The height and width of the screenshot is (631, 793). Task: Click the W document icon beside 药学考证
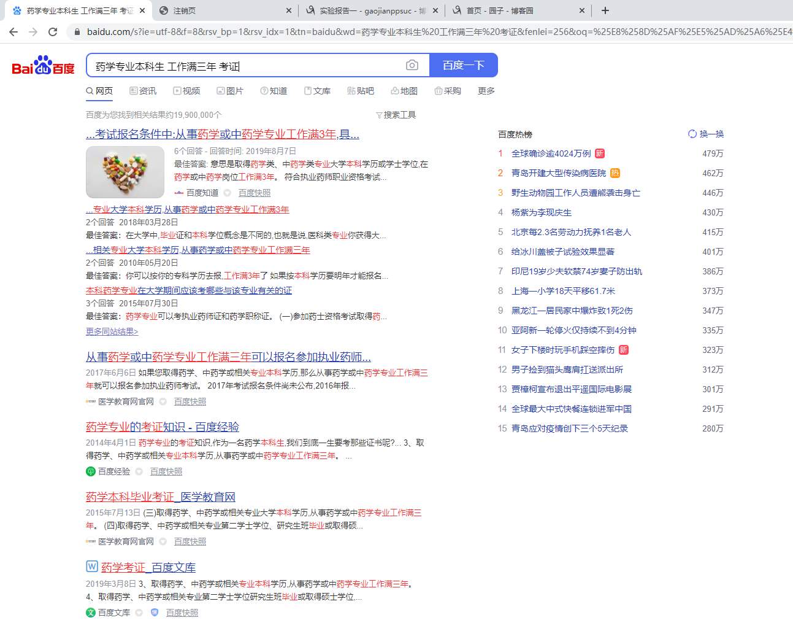92,567
